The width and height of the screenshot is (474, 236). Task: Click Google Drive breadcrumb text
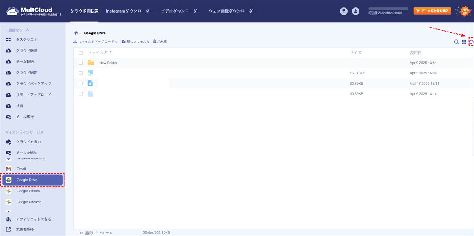point(95,33)
